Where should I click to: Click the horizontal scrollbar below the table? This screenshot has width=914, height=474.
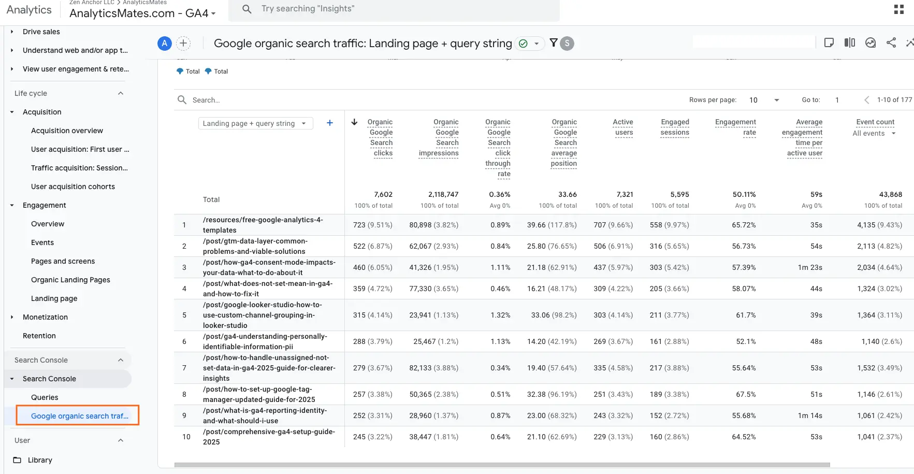(502, 465)
